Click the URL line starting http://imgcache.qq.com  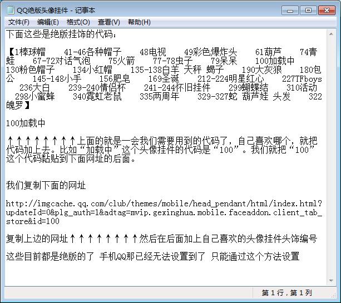164,203
